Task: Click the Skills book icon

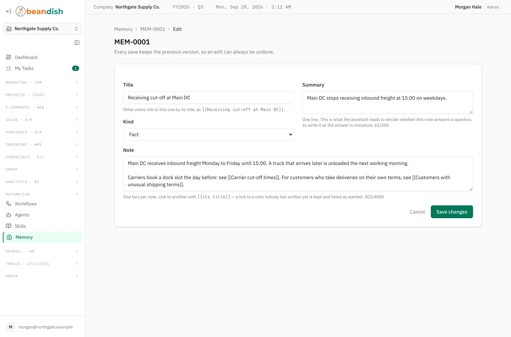Action: click(x=9, y=226)
